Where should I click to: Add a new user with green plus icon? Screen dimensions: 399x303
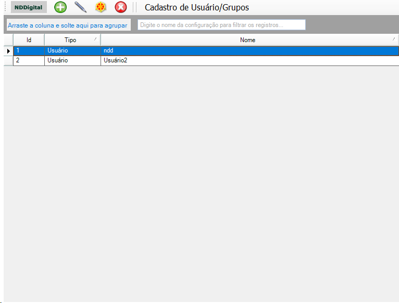click(60, 7)
